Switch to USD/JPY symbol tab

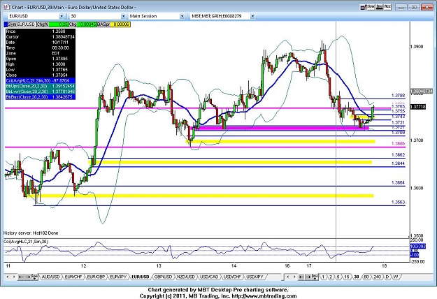pyautogui.click(x=255, y=277)
